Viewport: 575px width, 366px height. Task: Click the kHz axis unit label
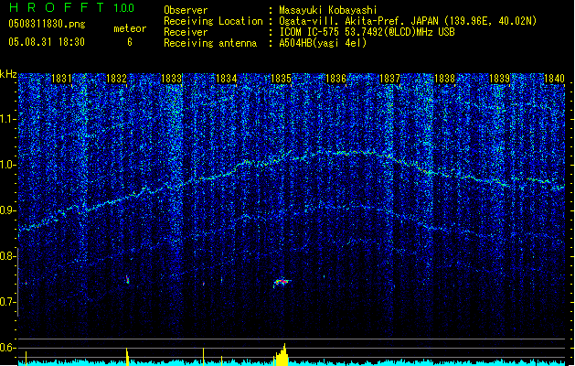coord(8,74)
